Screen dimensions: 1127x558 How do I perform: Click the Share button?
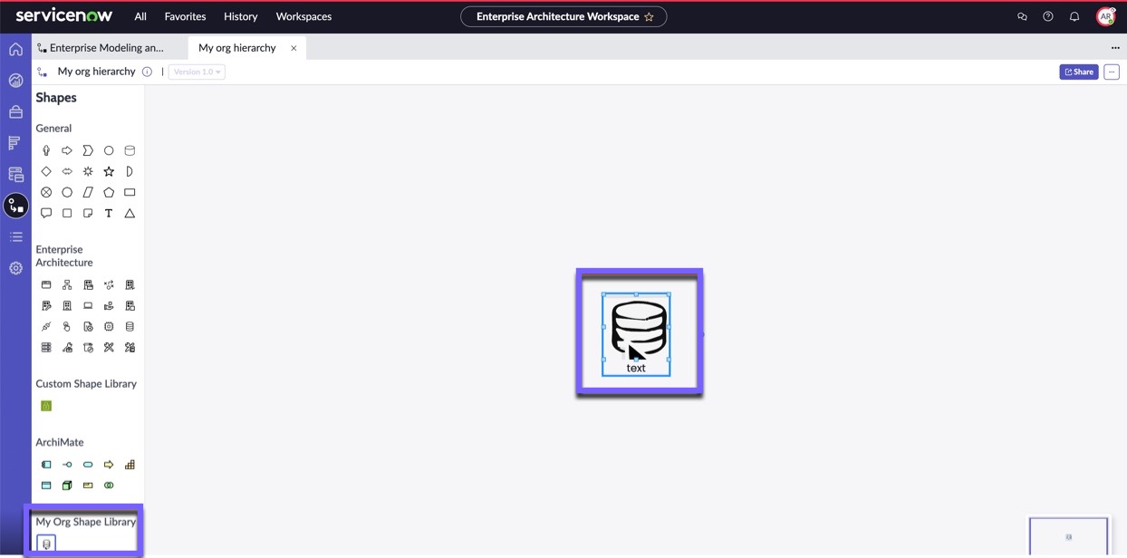[1079, 72]
